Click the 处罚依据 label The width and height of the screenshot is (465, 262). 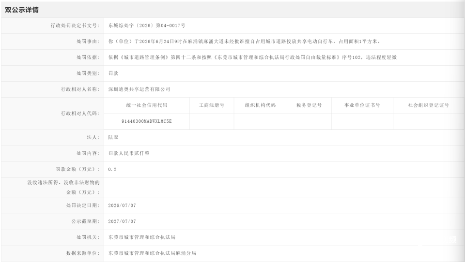click(88, 58)
